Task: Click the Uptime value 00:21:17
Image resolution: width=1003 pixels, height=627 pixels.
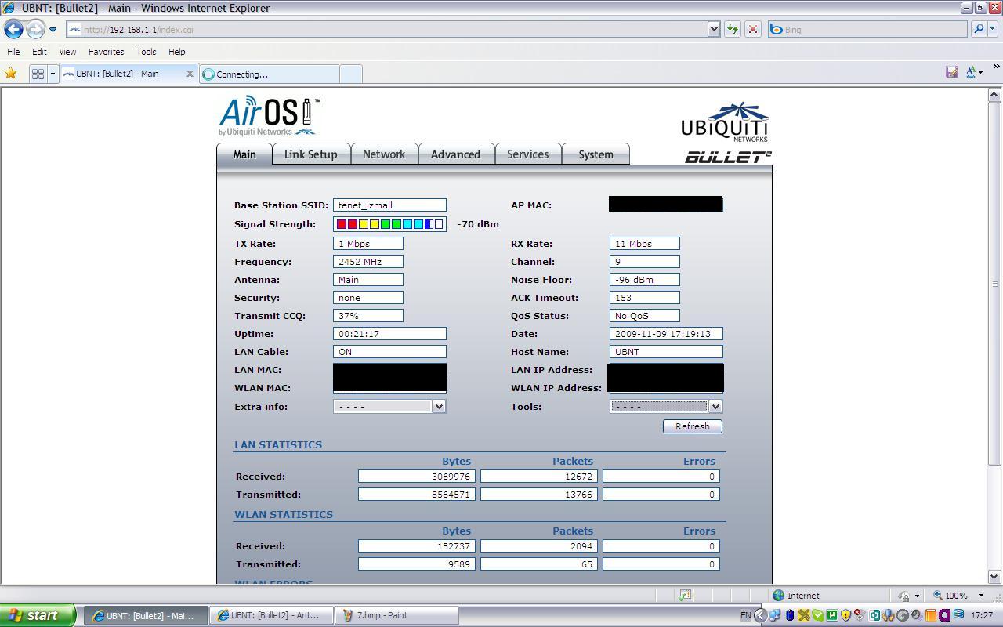Action: (x=389, y=334)
